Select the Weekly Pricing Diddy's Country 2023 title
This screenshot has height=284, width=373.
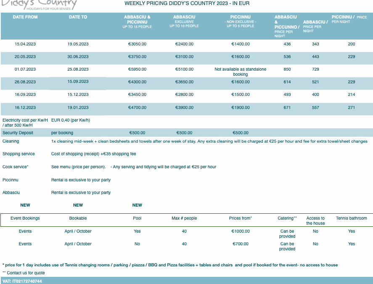point(187,3)
